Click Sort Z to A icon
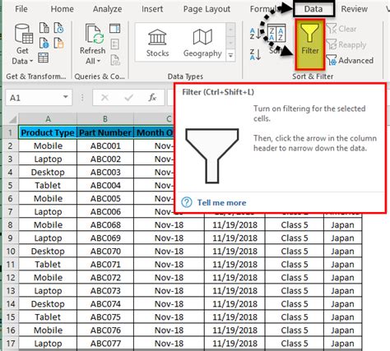 click(x=255, y=54)
